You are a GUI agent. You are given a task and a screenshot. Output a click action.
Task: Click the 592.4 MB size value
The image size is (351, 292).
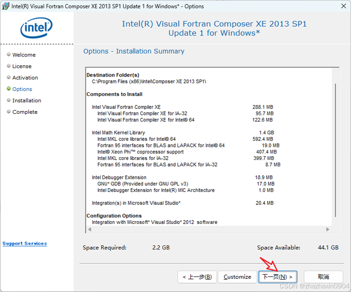click(x=263, y=139)
